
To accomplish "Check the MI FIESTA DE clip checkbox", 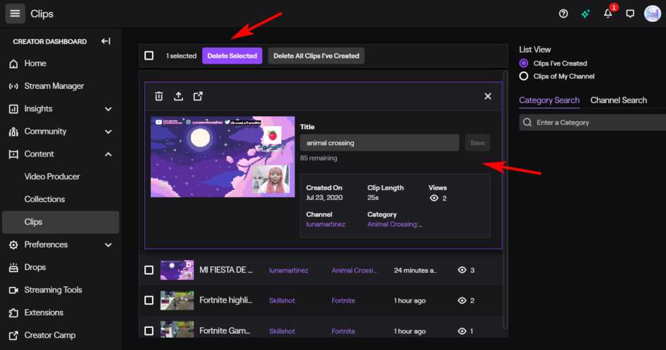I will tap(149, 270).
